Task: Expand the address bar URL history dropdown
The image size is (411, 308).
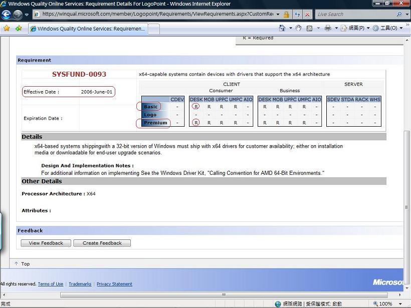Action: [278, 15]
